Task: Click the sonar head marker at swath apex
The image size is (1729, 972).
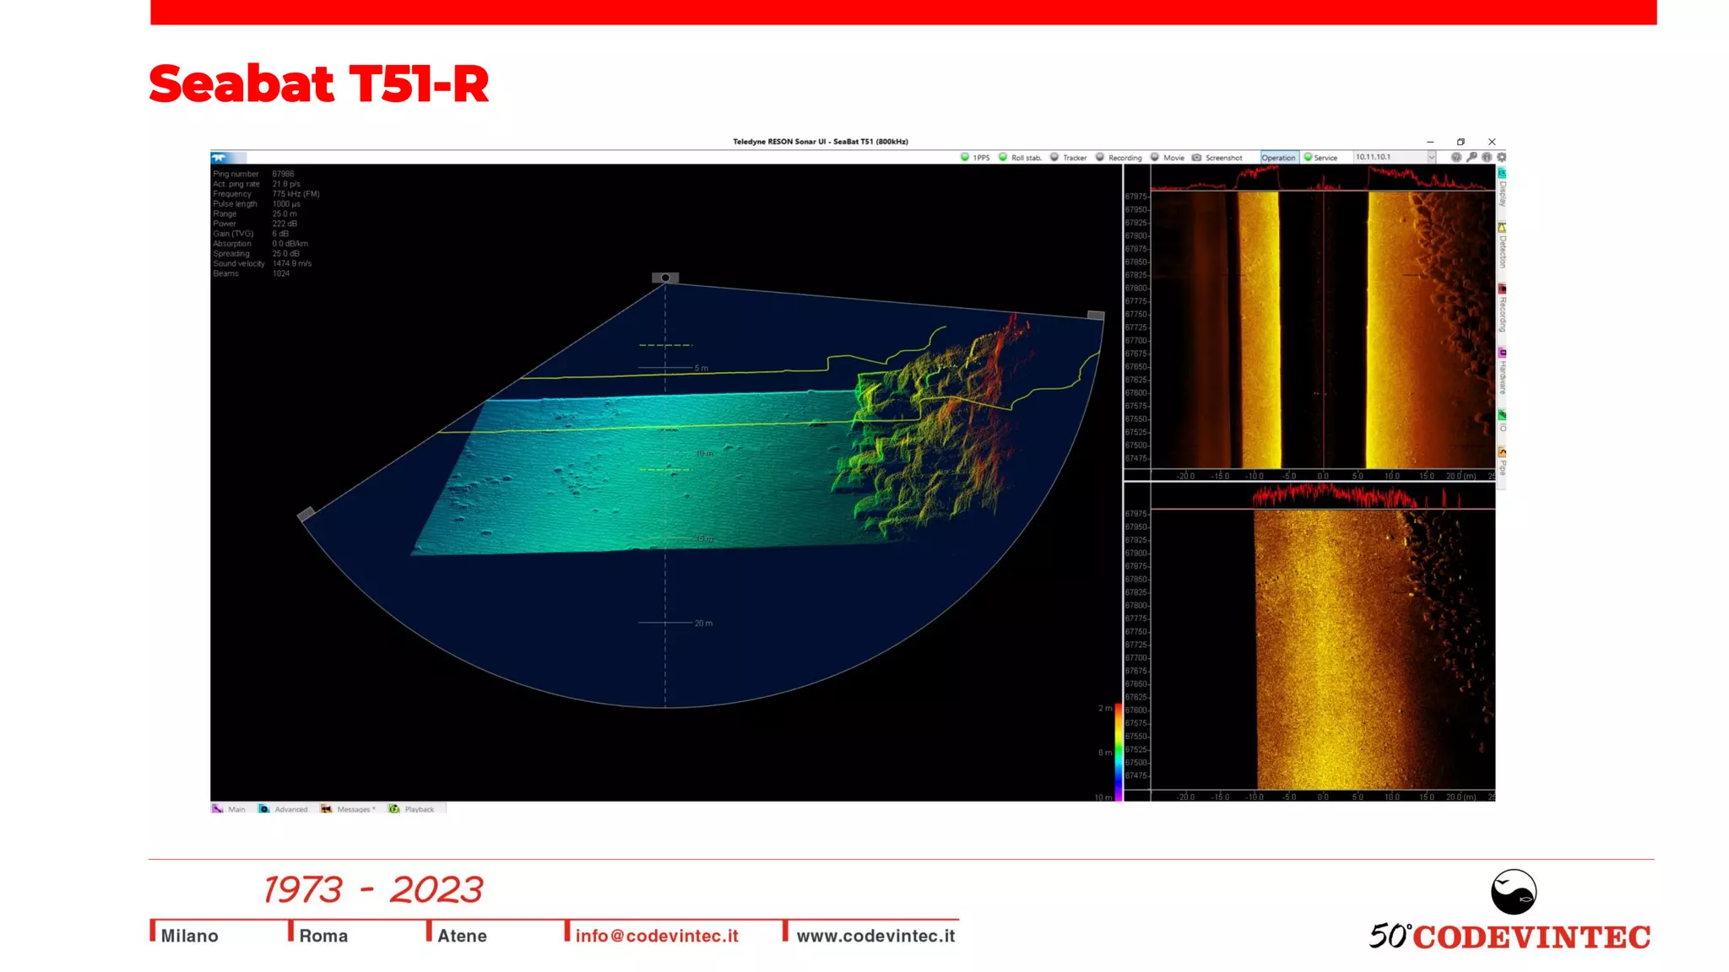Action: (x=665, y=278)
